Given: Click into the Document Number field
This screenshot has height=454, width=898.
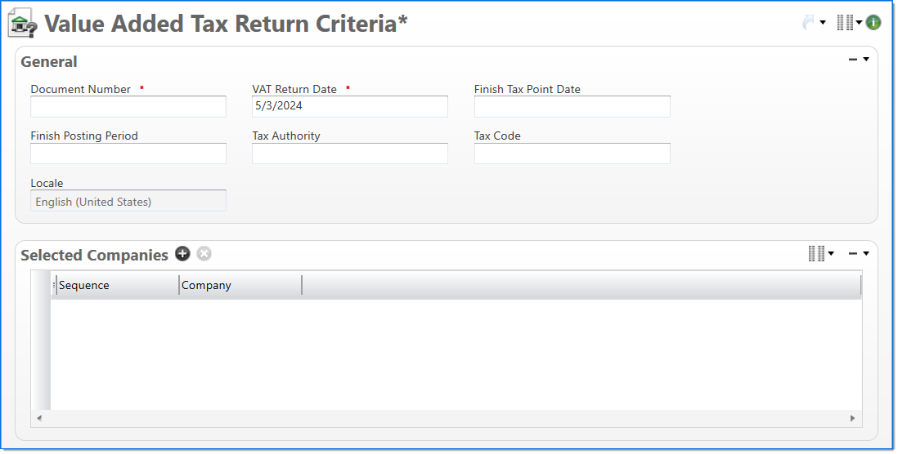Looking at the screenshot, I should (x=128, y=106).
